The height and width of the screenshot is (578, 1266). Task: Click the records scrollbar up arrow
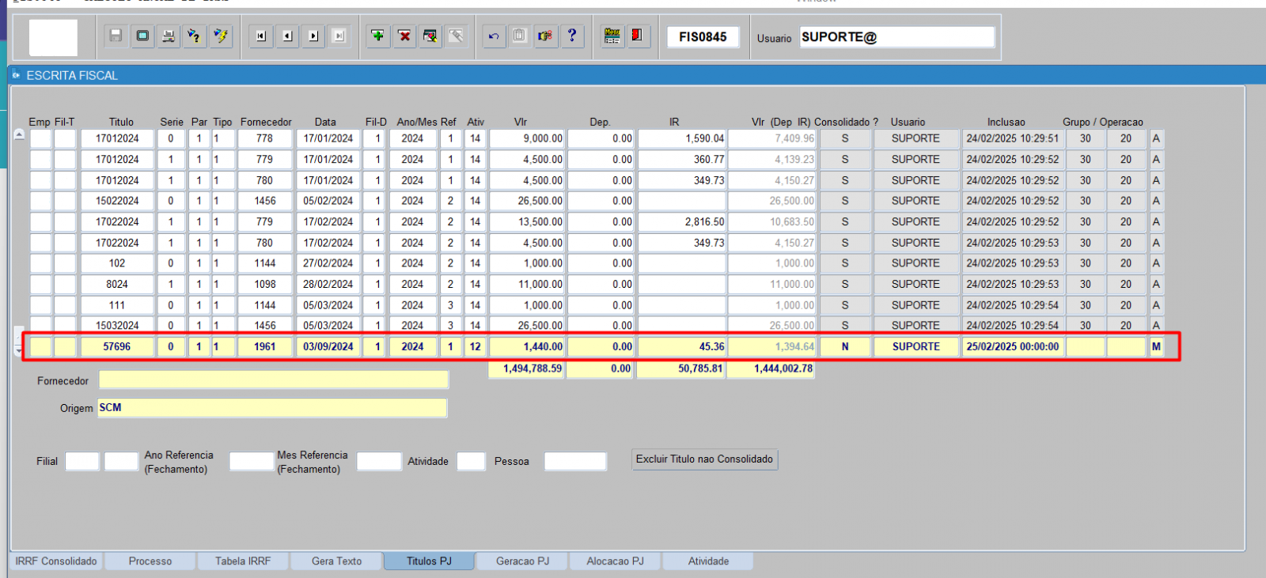19,135
